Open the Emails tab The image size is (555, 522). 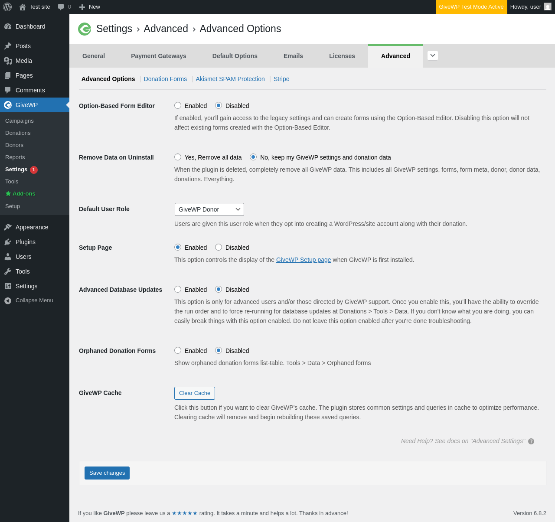click(293, 56)
